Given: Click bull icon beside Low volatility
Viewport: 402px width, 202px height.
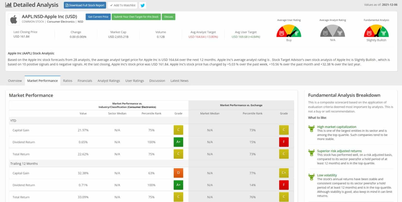Looking at the screenshot, I should click(311, 177).
